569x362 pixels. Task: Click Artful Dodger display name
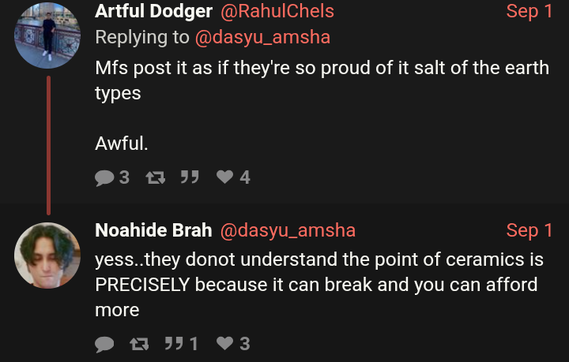154,11
